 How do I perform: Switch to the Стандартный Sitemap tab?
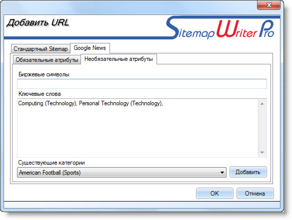click(x=40, y=49)
